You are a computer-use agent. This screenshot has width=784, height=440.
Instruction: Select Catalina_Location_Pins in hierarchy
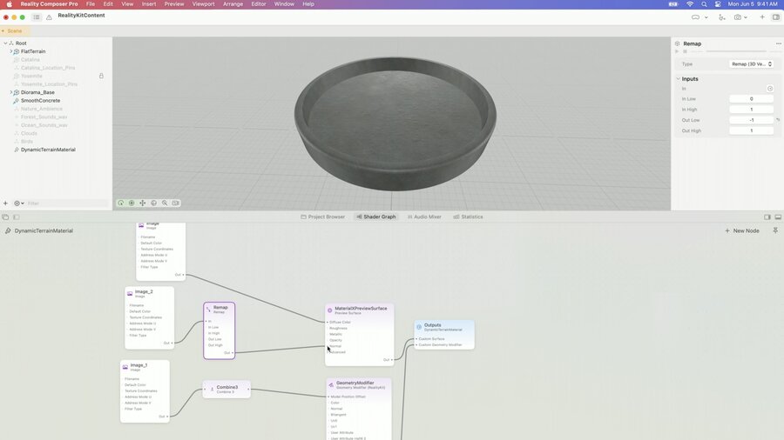pyautogui.click(x=48, y=68)
